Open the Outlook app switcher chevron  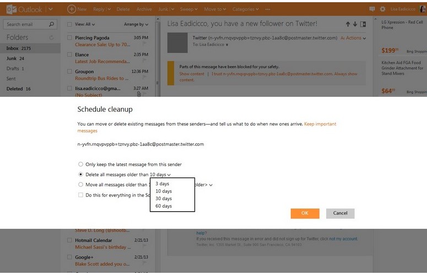pyautogui.click(x=51, y=9)
